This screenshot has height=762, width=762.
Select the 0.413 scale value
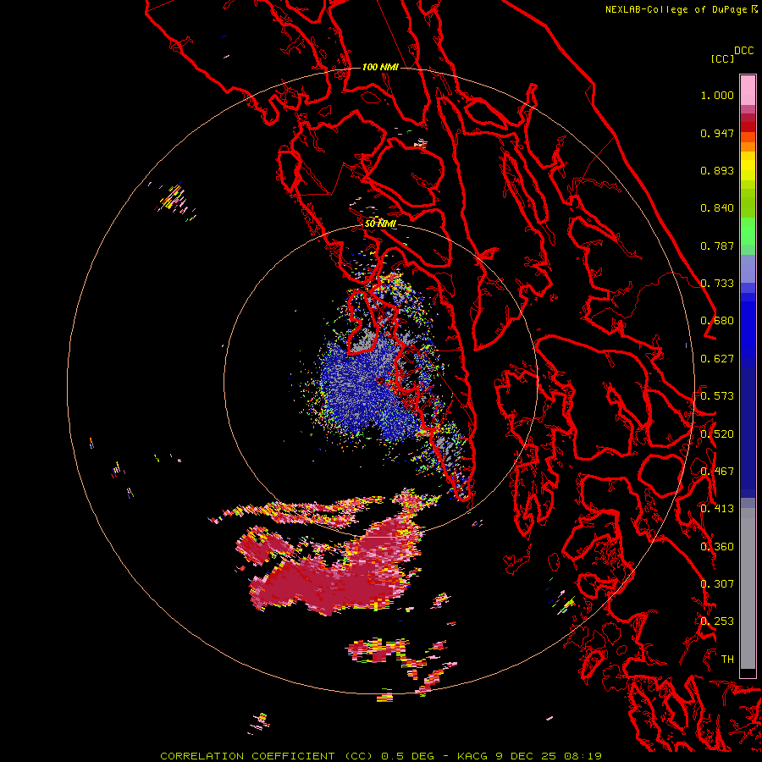tap(717, 509)
